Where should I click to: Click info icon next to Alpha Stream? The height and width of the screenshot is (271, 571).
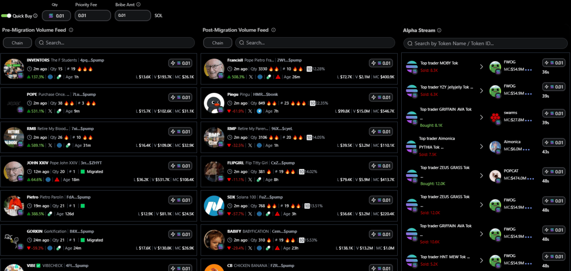[x=439, y=31]
